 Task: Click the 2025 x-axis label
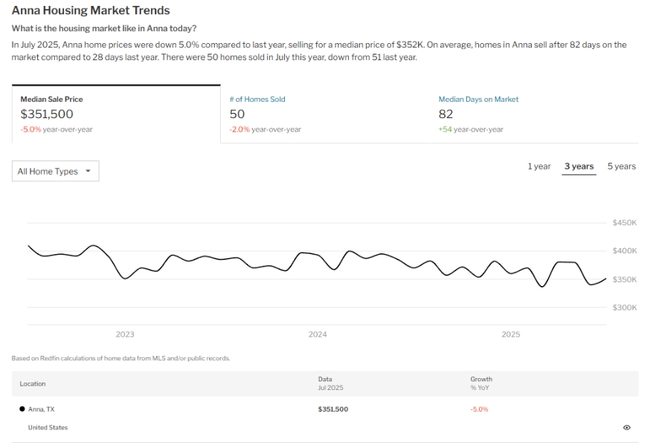click(511, 334)
